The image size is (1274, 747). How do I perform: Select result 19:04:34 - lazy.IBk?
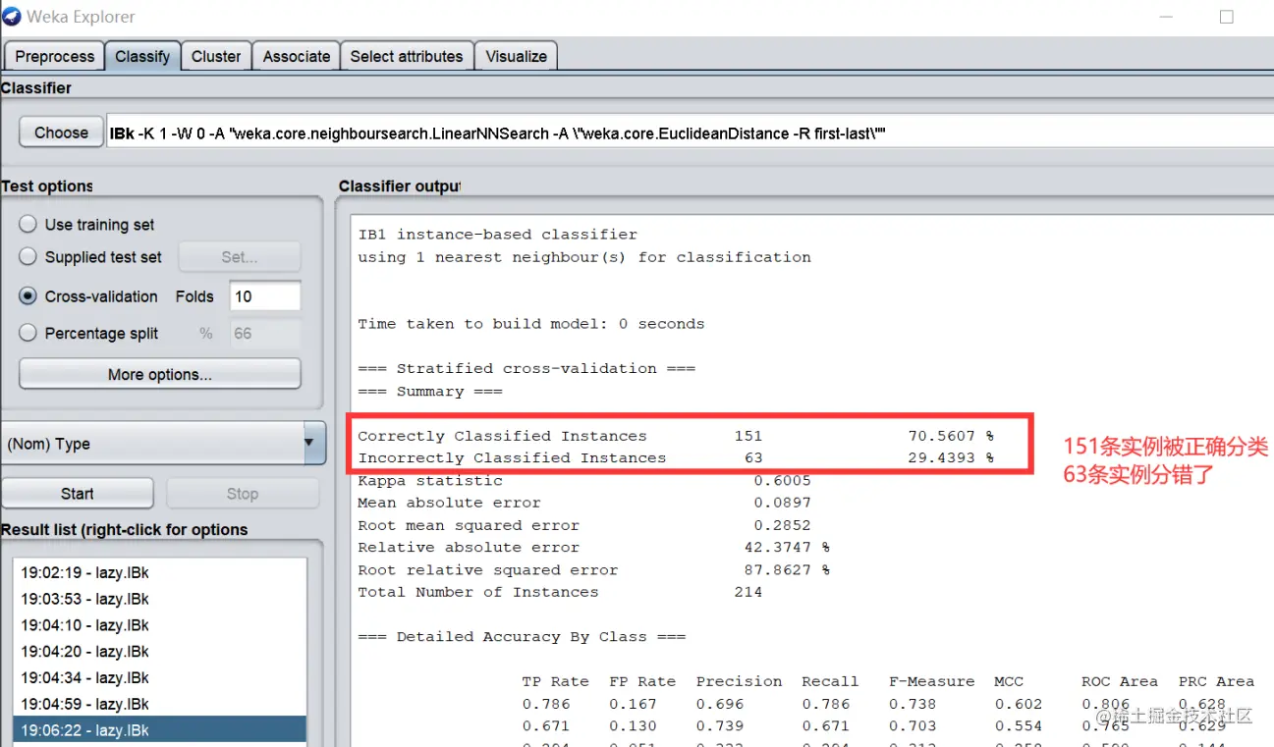tap(159, 678)
